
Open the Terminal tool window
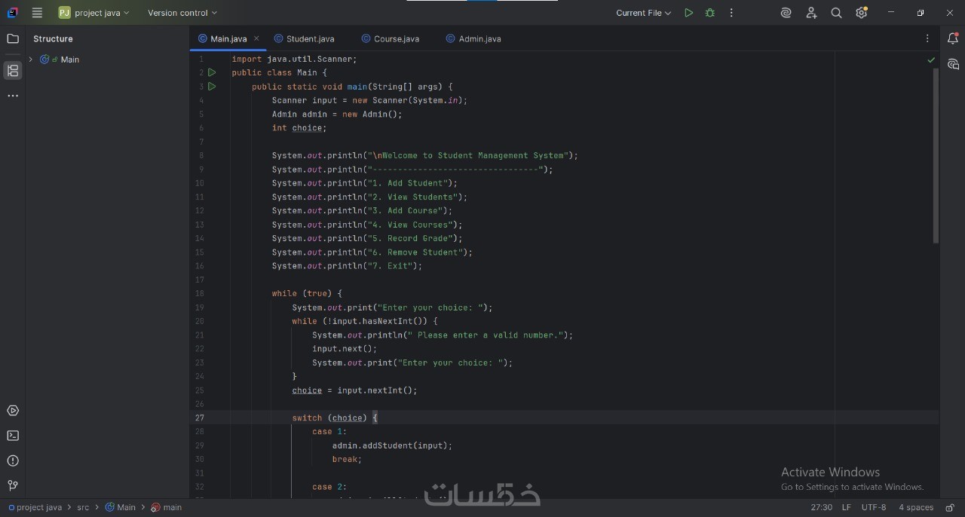click(x=13, y=436)
